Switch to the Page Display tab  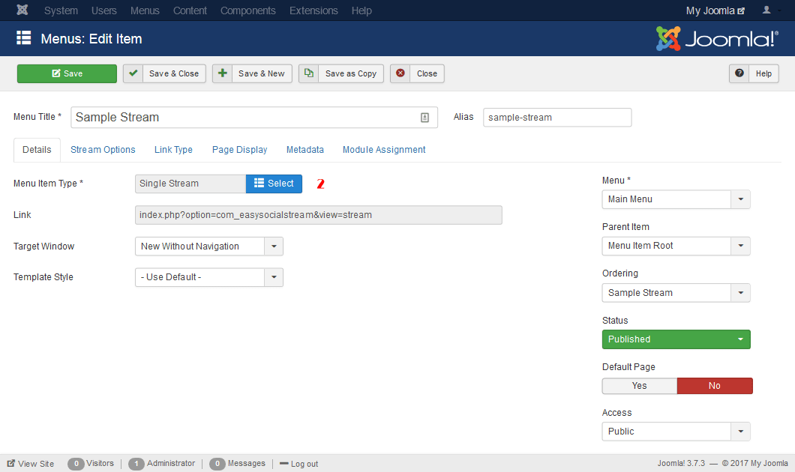coord(239,150)
